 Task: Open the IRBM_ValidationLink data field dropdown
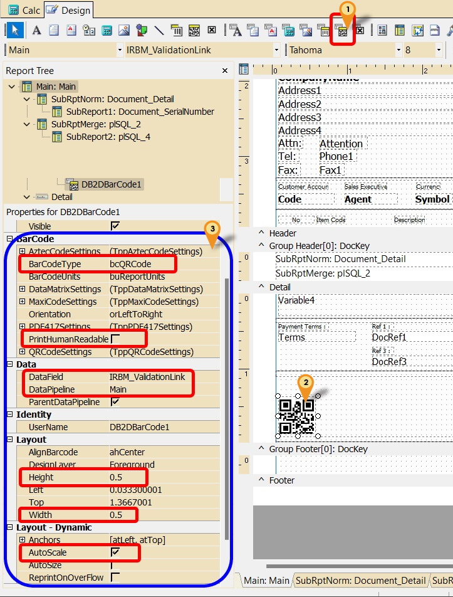pyautogui.click(x=276, y=50)
